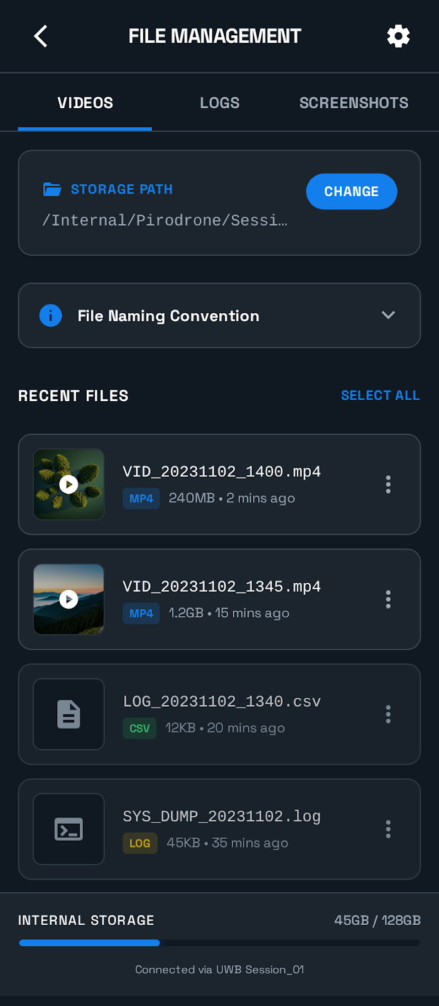Screen dimensions: 439x1006
Task: Open options menu for VID_20231102_1345.mp4
Action: [x=388, y=599]
